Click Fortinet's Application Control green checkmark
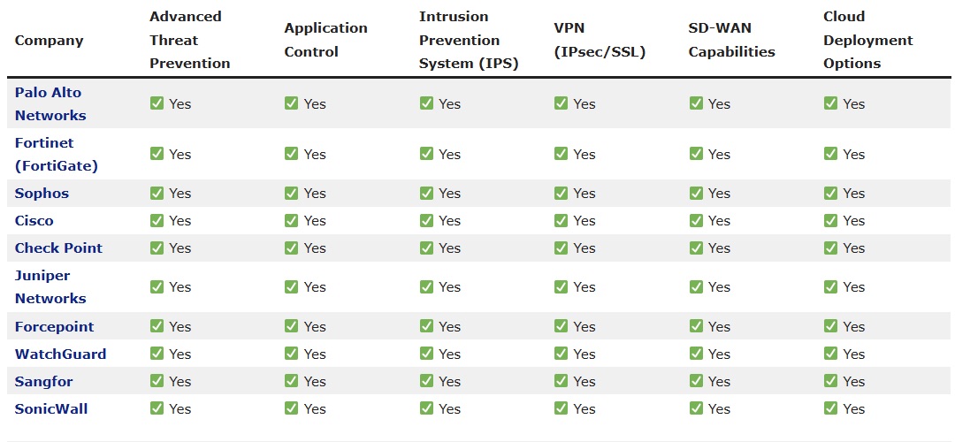 pyautogui.click(x=291, y=154)
